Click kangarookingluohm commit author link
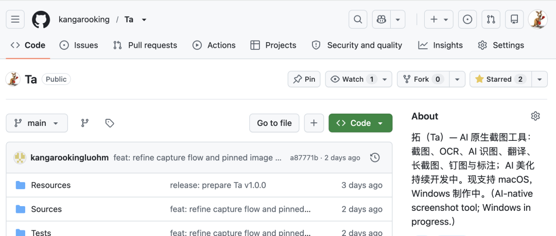 click(x=69, y=158)
